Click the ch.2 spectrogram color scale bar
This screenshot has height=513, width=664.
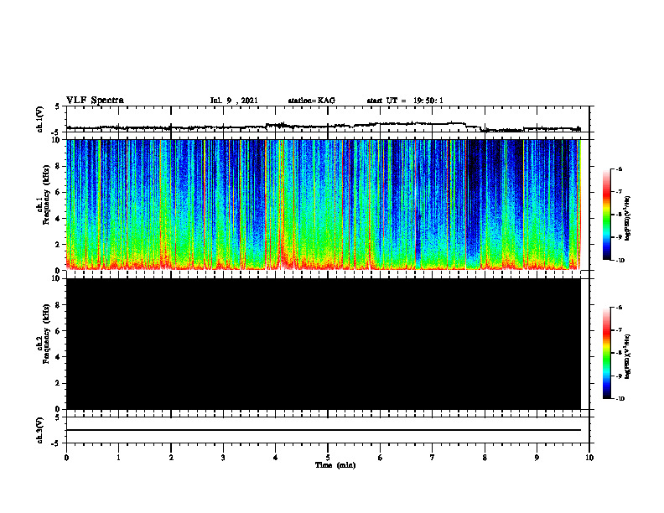(607, 353)
